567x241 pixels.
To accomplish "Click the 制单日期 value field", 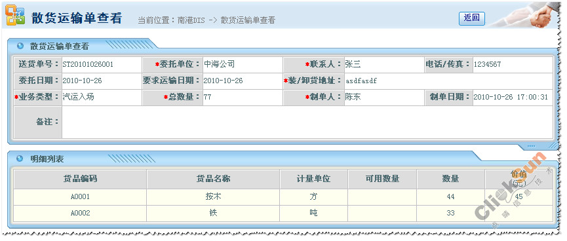I will (x=513, y=97).
